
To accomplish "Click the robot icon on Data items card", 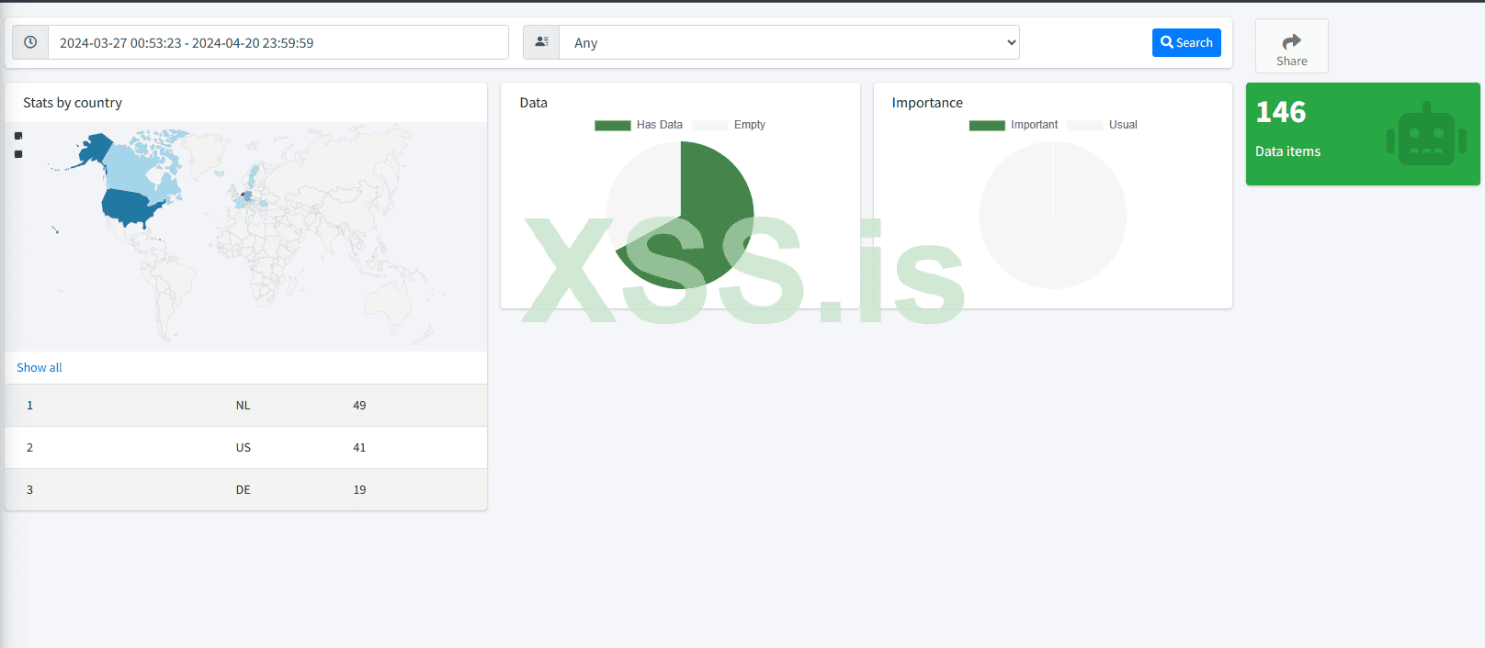I will [x=1426, y=134].
